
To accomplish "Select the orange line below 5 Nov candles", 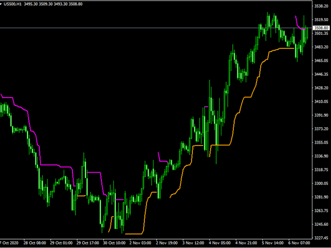I will (282, 49).
